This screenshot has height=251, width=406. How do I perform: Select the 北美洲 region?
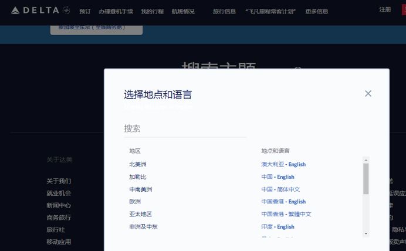click(x=138, y=164)
